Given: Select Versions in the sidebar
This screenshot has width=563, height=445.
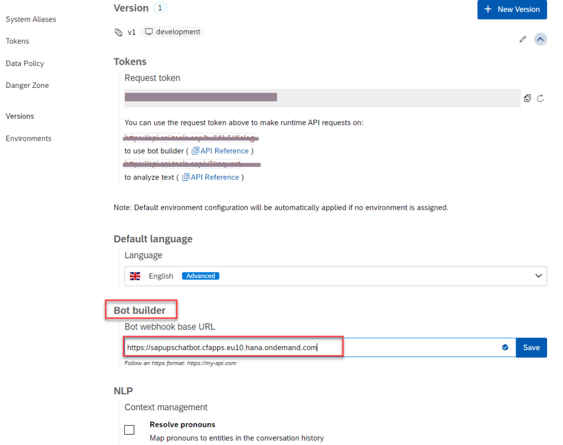Looking at the screenshot, I should 20,116.
